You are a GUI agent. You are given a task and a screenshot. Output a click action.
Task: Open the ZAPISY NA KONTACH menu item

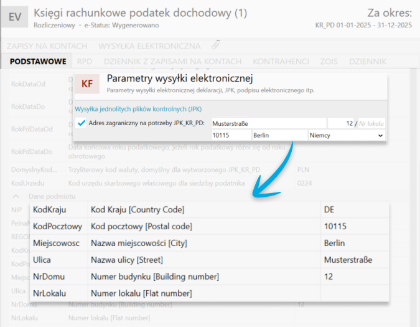coord(47,46)
